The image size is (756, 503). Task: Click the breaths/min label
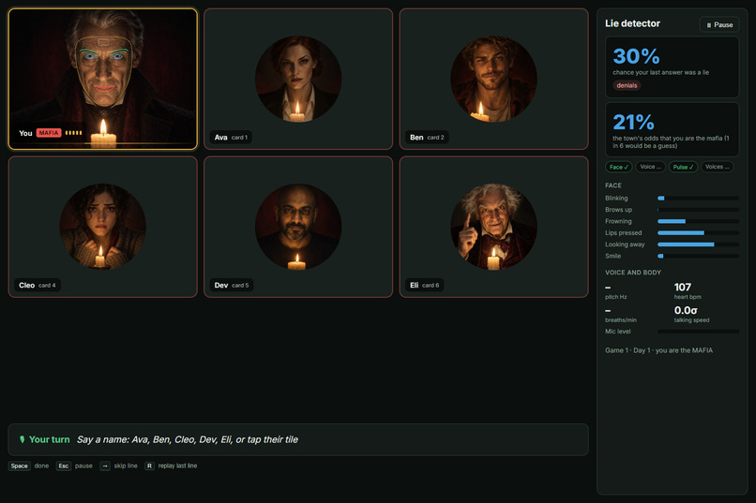click(621, 320)
